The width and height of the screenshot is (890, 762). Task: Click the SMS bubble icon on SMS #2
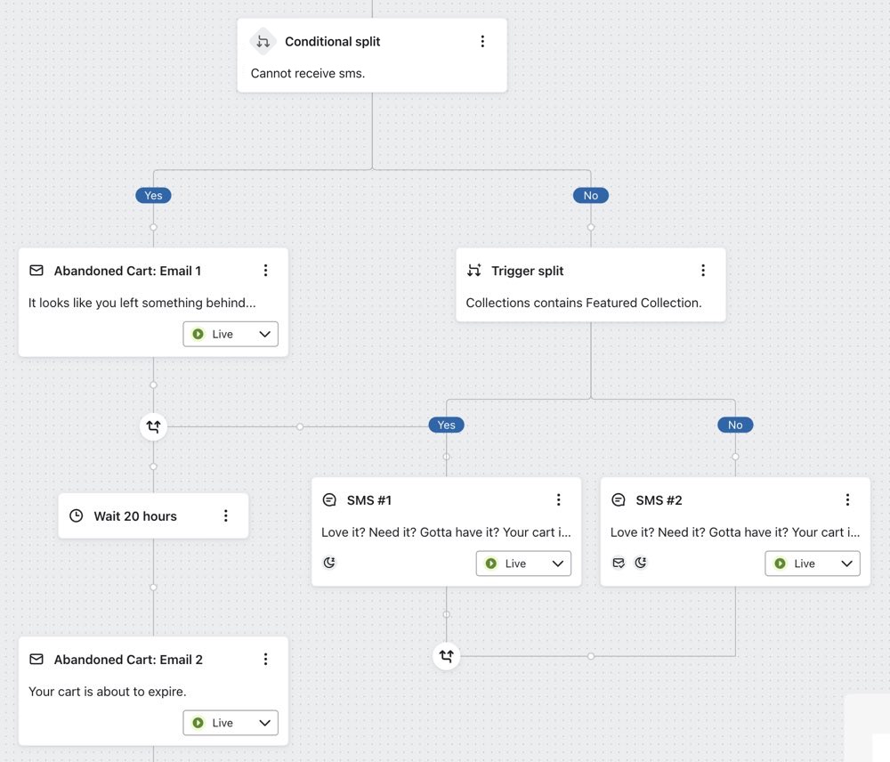click(x=618, y=499)
